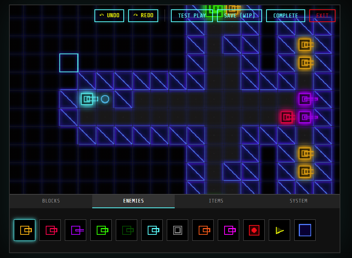The width and height of the screenshot is (352, 258).
Task: Redo the previously undone action
Action: [143, 16]
